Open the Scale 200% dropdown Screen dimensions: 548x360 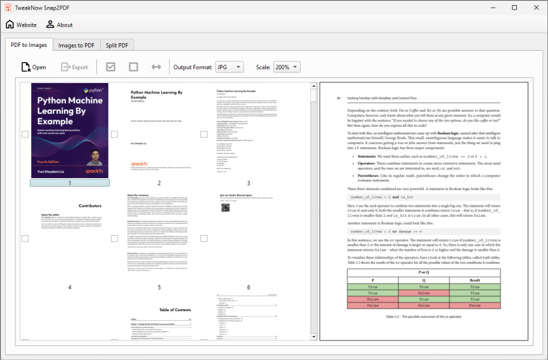287,67
